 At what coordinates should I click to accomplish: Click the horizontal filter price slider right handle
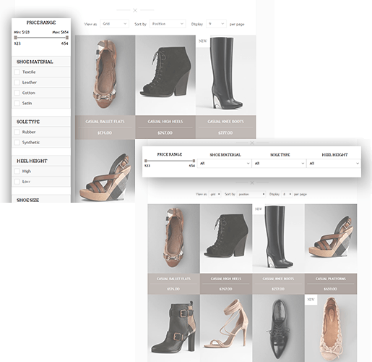(194, 161)
